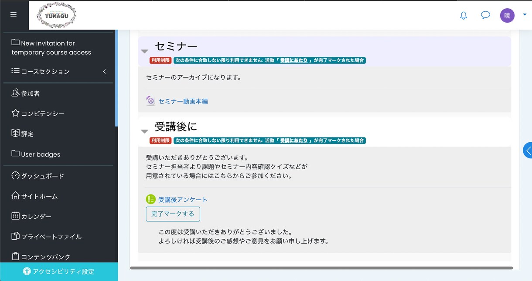Click the プライベートファイル files icon
Viewport: 532px width, 281px height.
point(15,236)
